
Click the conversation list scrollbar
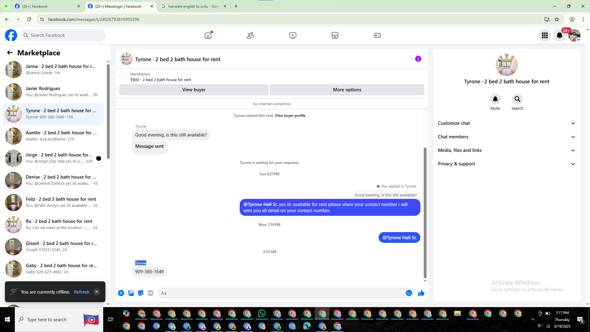(x=108, y=111)
